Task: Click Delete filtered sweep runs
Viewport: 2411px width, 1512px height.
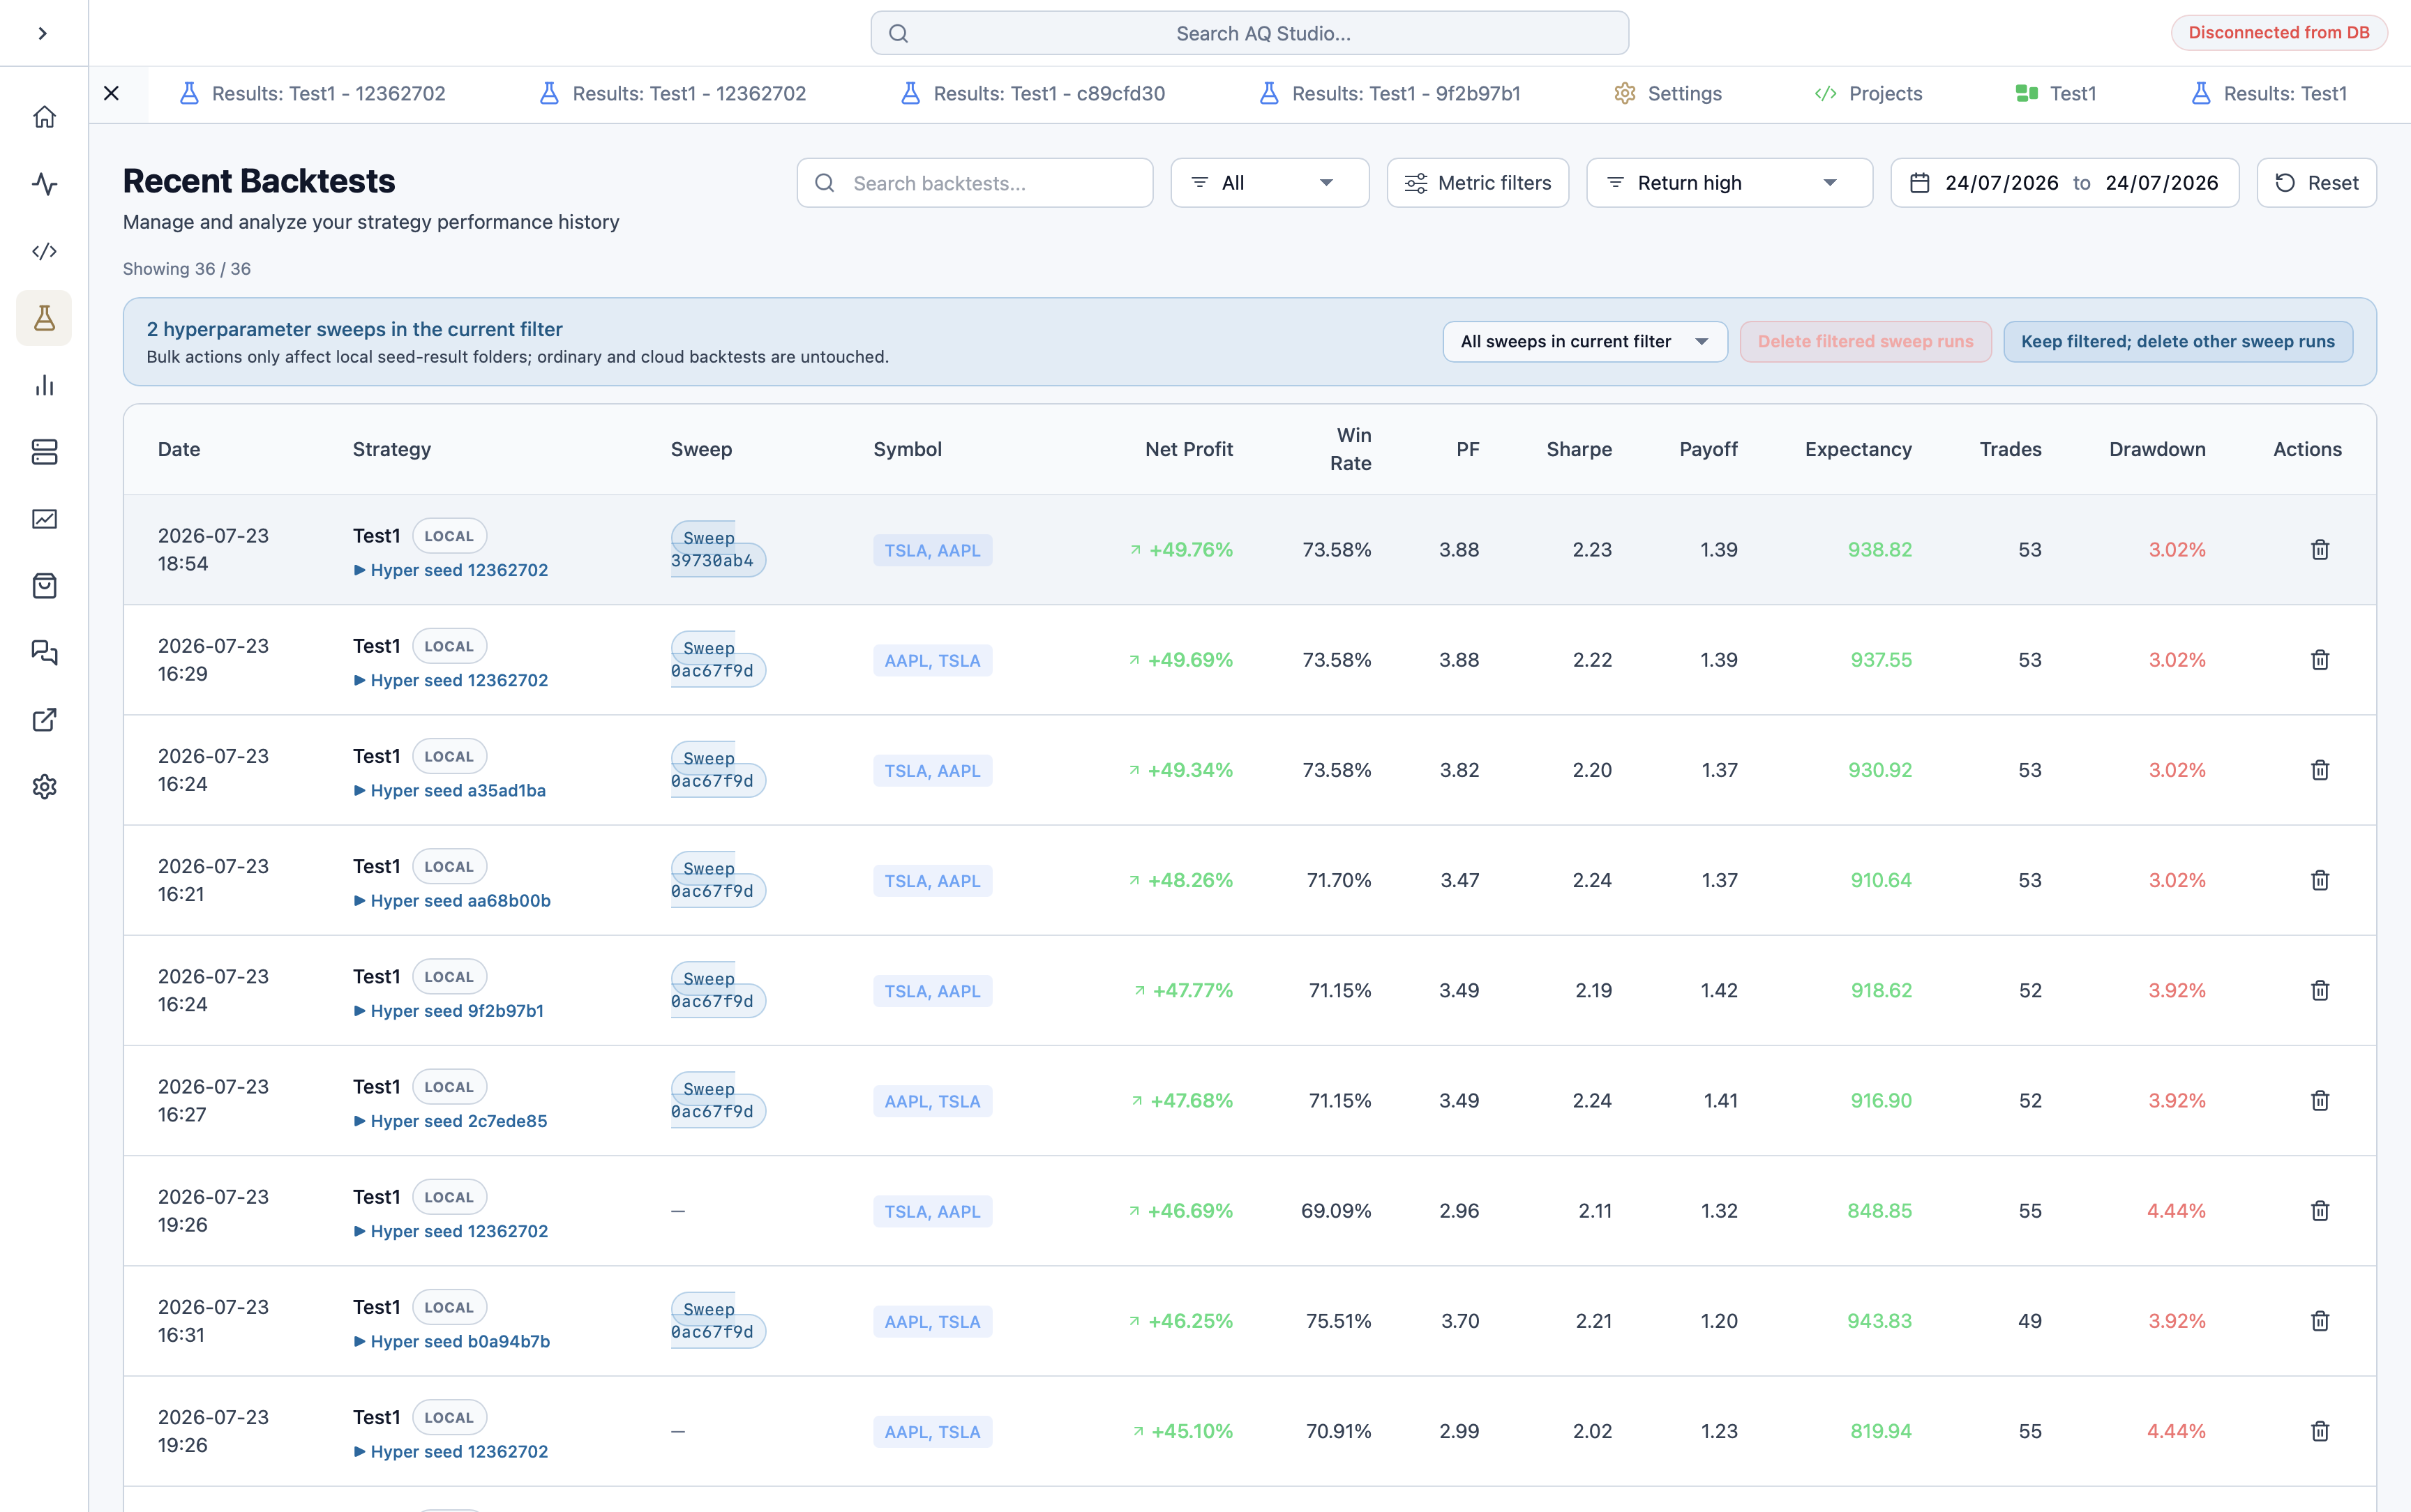Action: 1865,342
